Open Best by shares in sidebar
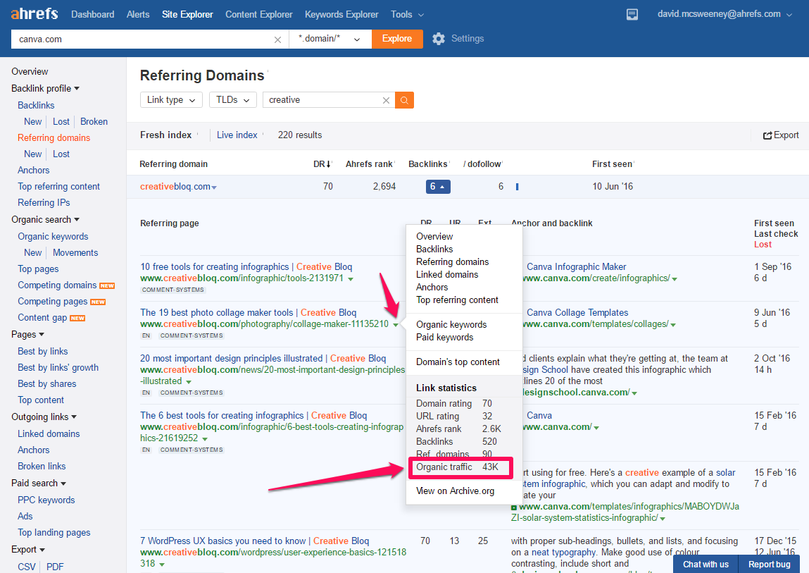 tap(47, 384)
